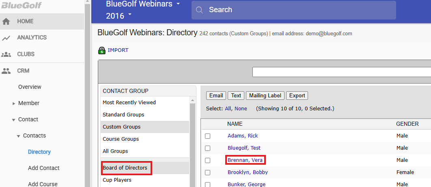Click the CRM people icon
This screenshot has height=187, width=431.
[x=6, y=71]
